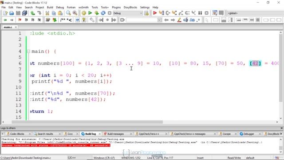Toggle the selected text search icon
The image size is (284, 160).
pos(185,20)
